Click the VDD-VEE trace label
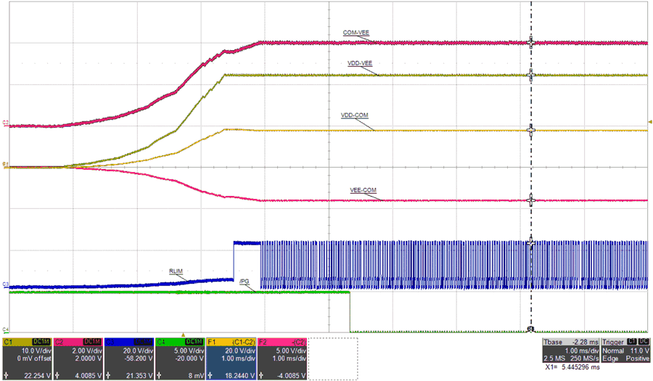653x381 pixels. [360, 63]
